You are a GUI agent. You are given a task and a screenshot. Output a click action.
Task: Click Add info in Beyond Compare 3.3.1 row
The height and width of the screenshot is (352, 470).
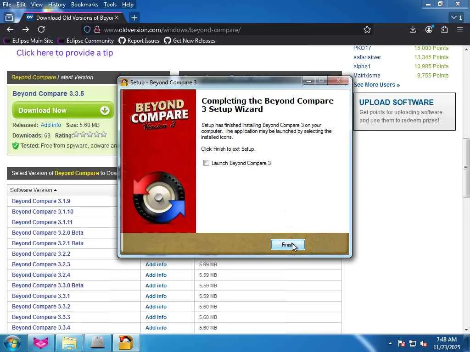(x=156, y=296)
